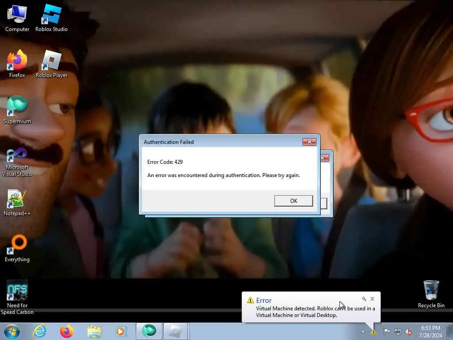Dismiss the Error balloon notification
Viewport: 453px width, 340px height.
point(372,299)
